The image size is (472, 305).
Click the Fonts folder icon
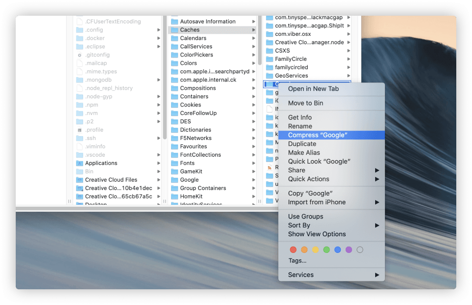(x=174, y=163)
